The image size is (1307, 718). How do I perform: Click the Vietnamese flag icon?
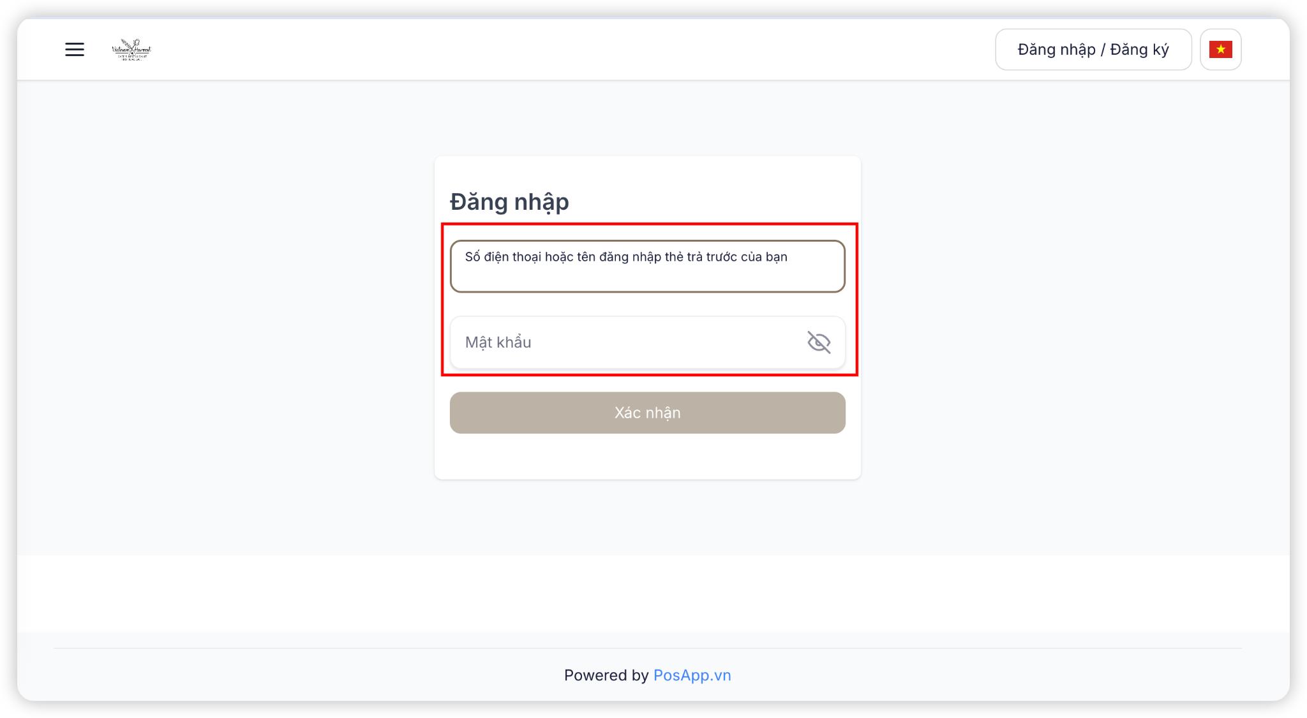pos(1220,50)
